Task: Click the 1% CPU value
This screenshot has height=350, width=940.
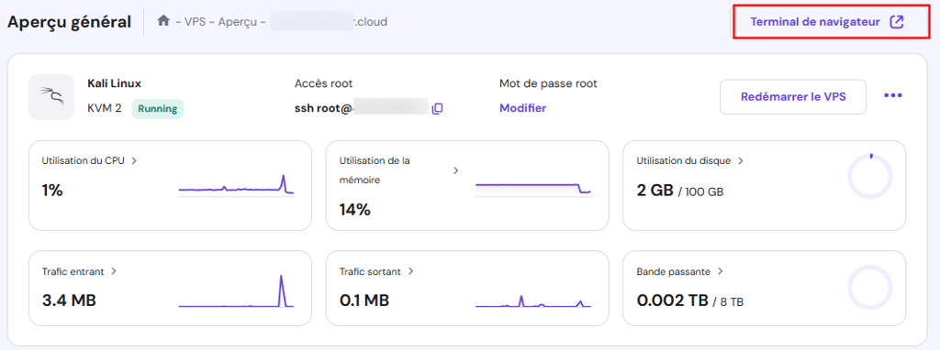Action: point(52,191)
